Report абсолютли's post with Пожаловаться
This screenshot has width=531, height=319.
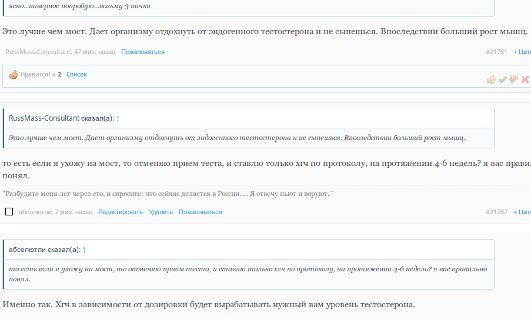pyautogui.click(x=201, y=212)
